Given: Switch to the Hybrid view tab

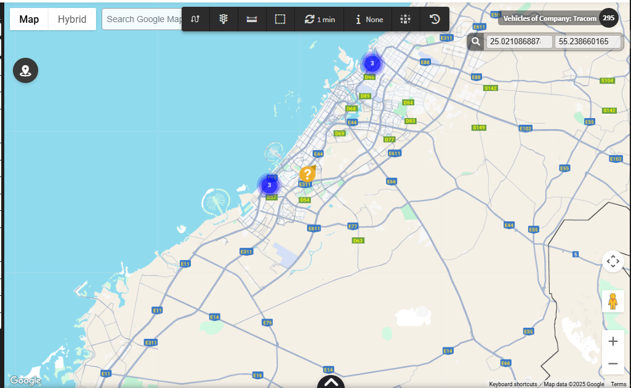Looking at the screenshot, I should coord(72,19).
